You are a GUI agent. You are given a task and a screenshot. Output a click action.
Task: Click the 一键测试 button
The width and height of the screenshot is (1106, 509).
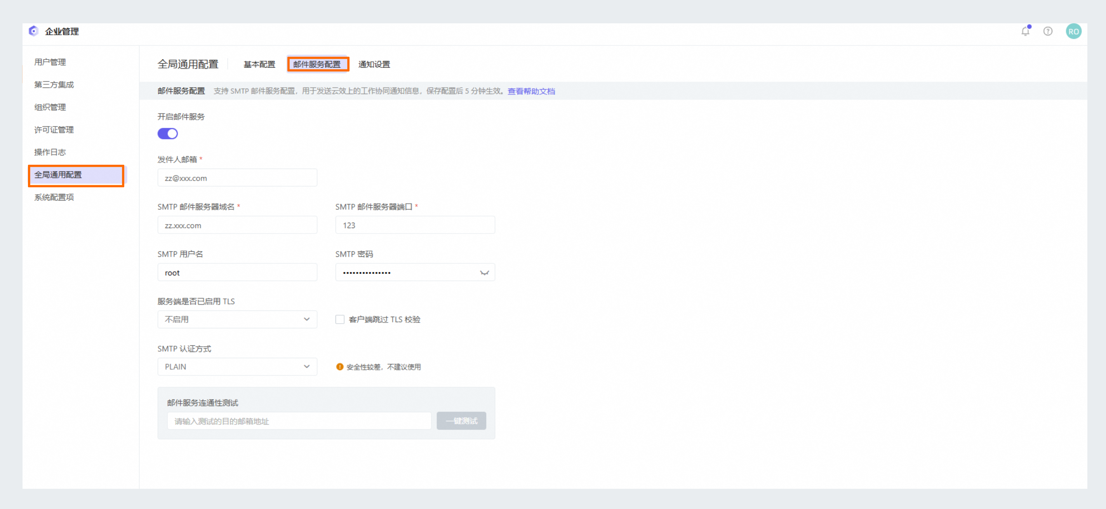461,421
